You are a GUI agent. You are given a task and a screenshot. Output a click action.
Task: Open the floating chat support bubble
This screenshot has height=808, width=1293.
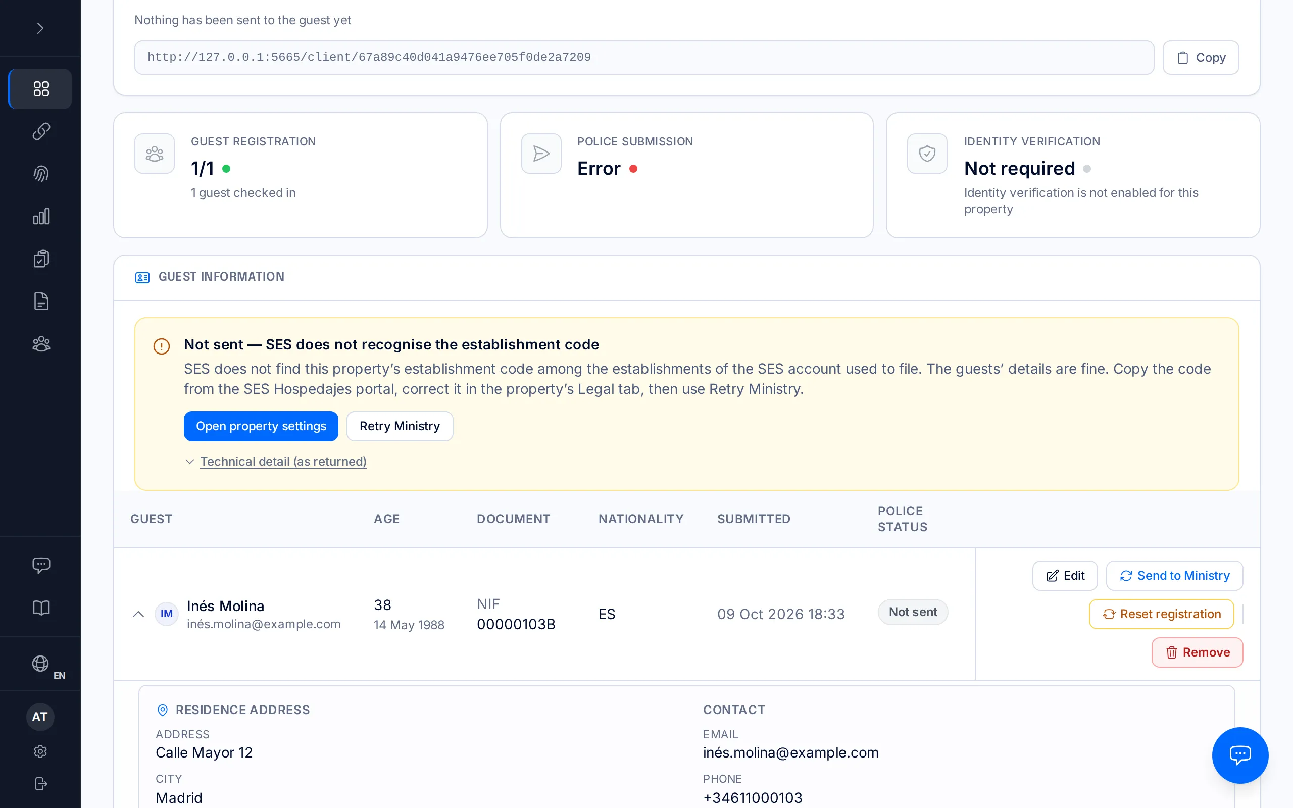pyautogui.click(x=1239, y=754)
